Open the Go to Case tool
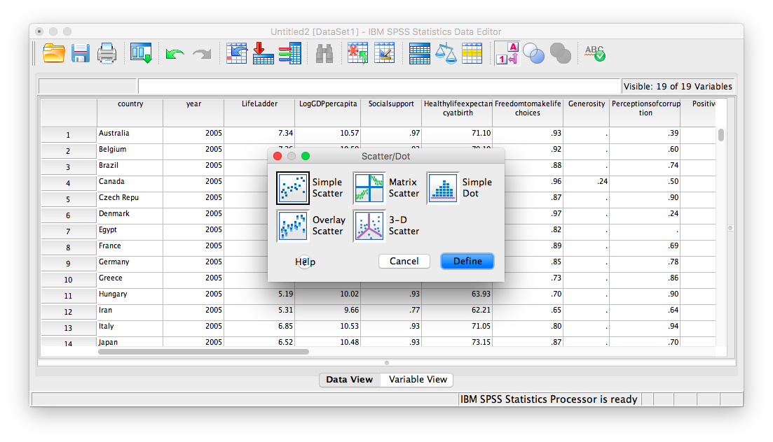Screen dimensions: 773x442 237,53
